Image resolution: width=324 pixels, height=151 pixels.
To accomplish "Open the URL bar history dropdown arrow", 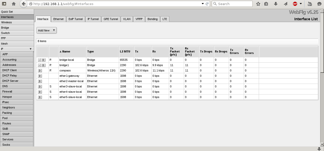I will [203, 4].
